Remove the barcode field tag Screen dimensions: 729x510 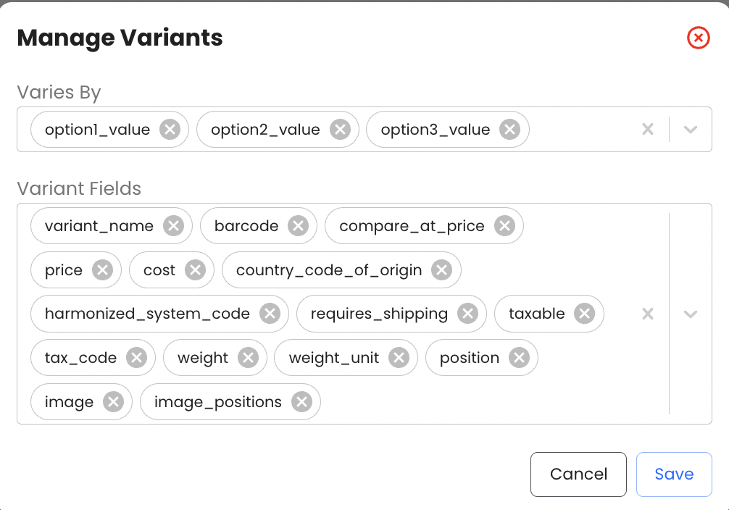click(298, 226)
